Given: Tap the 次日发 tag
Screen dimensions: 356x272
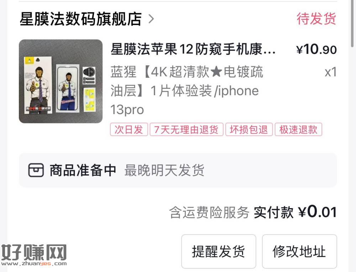Looking at the screenshot, I should coord(129,130).
